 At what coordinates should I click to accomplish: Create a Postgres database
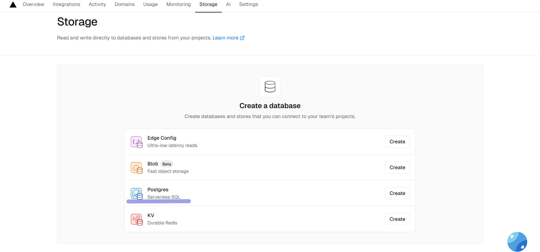(397, 193)
